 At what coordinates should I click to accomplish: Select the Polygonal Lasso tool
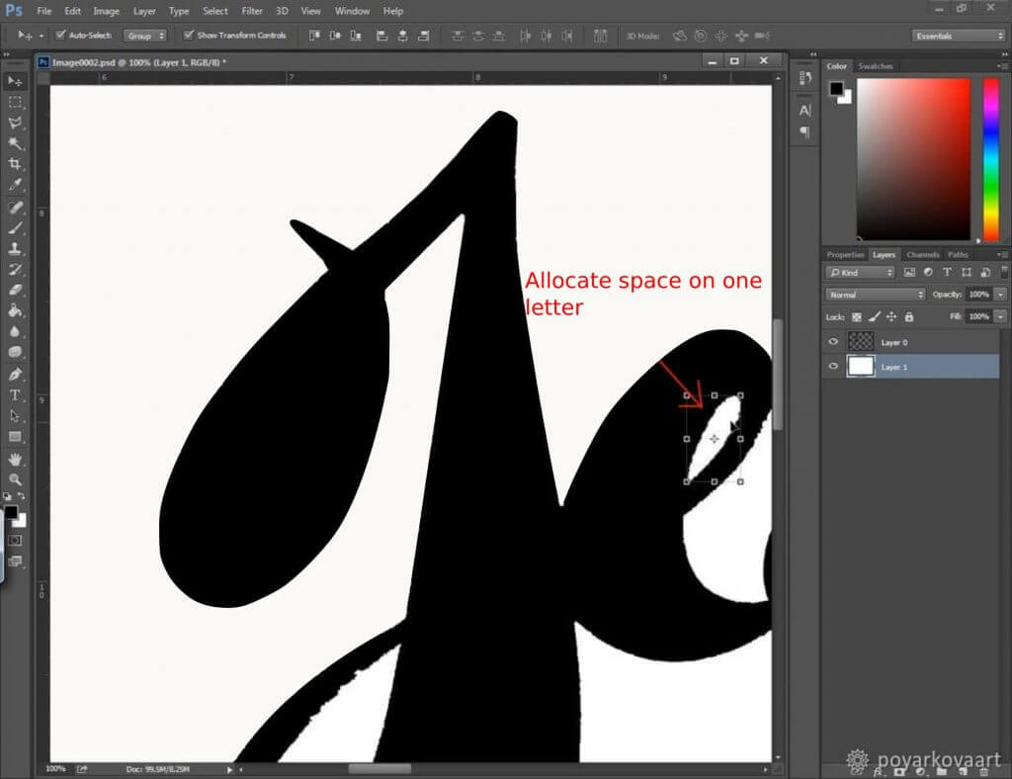(x=15, y=124)
